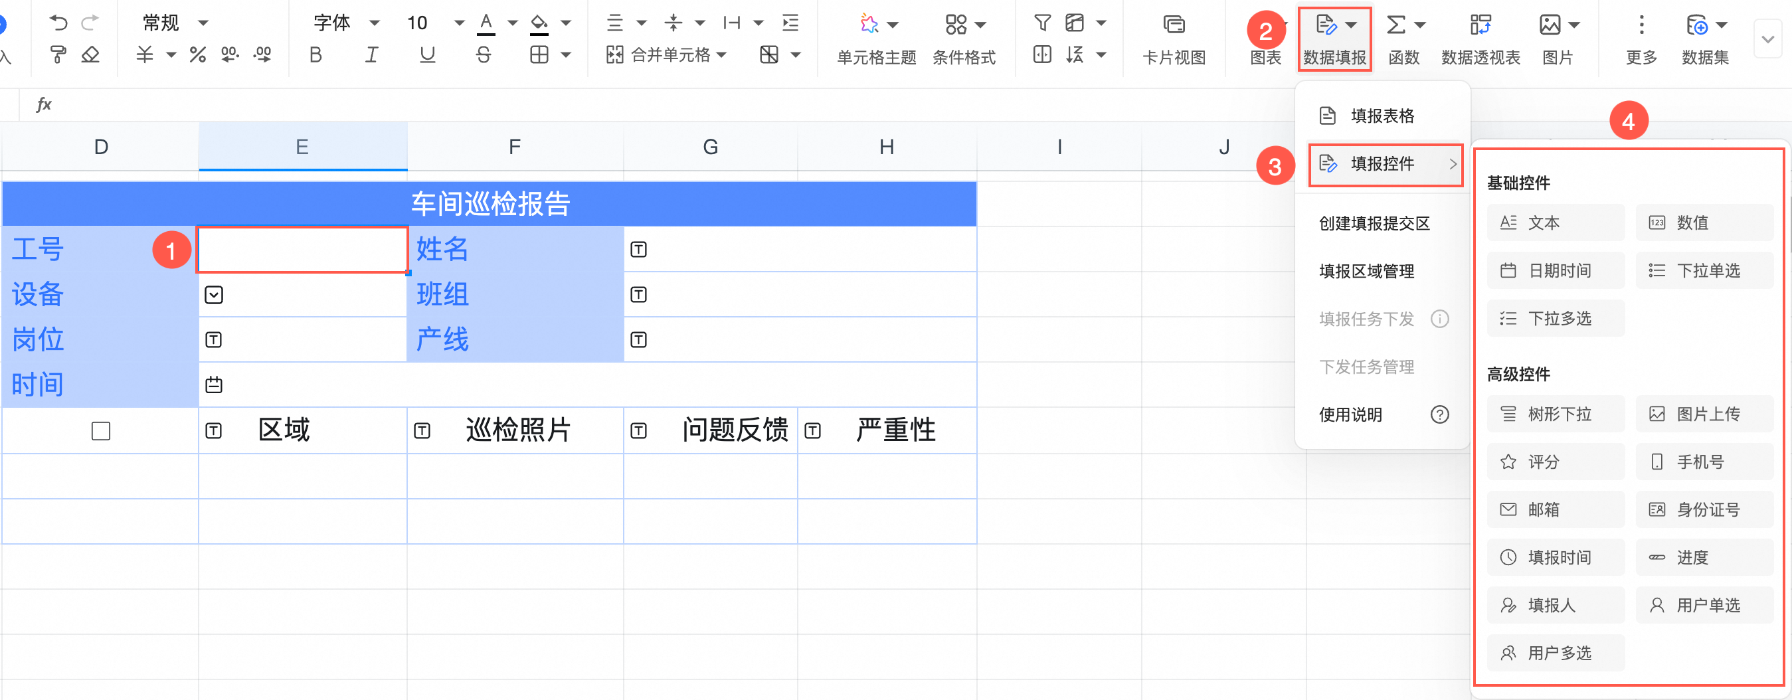Open conditional format (条件格式)
The width and height of the screenshot is (1792, 700).
964,41
